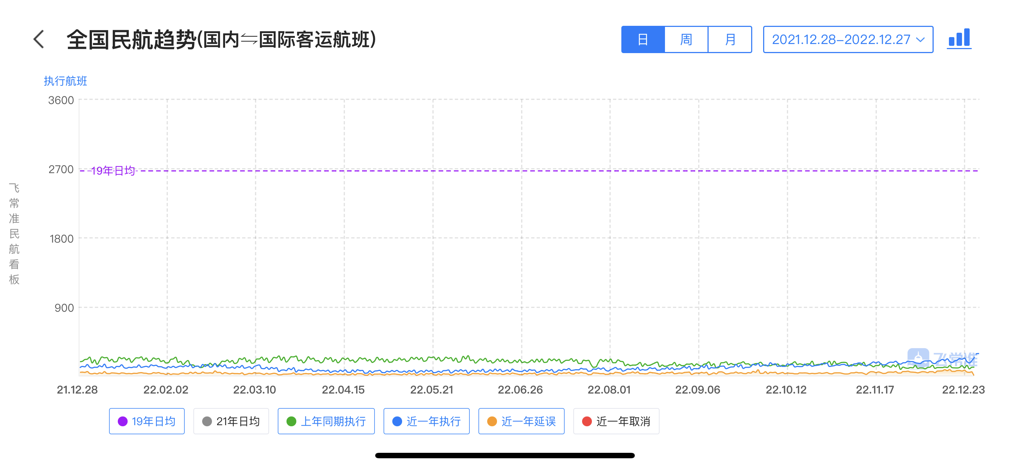
Task: Click the purple 19年日均 color dot
Action: [123, 421]
